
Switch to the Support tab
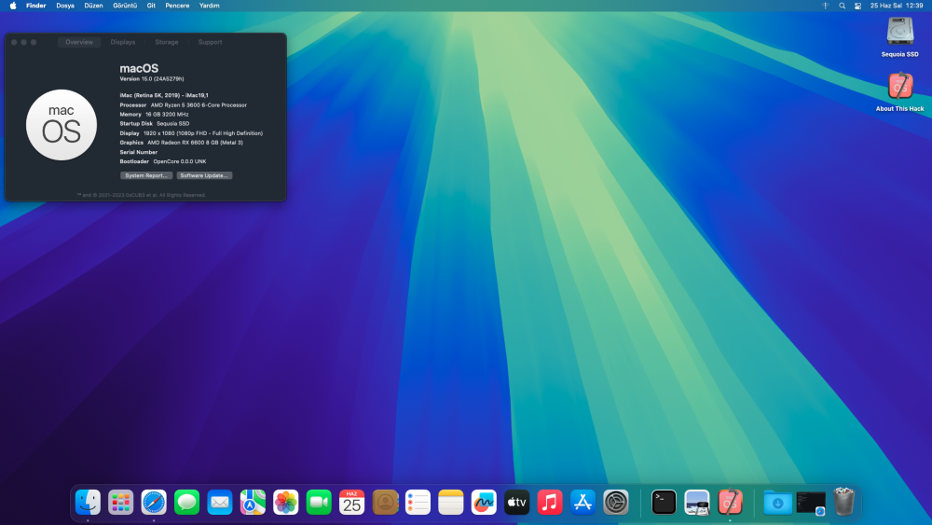pyautogui.click(x=210, y=42)
